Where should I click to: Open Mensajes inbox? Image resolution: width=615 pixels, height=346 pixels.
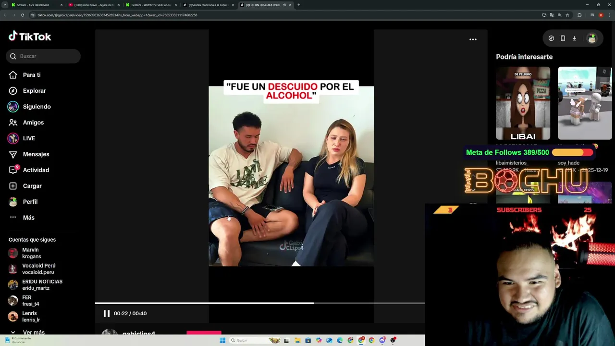click(x=36, y=154)
